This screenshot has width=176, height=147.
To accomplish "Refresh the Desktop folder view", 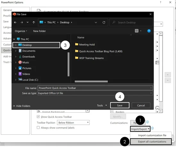I will [104, 23].
